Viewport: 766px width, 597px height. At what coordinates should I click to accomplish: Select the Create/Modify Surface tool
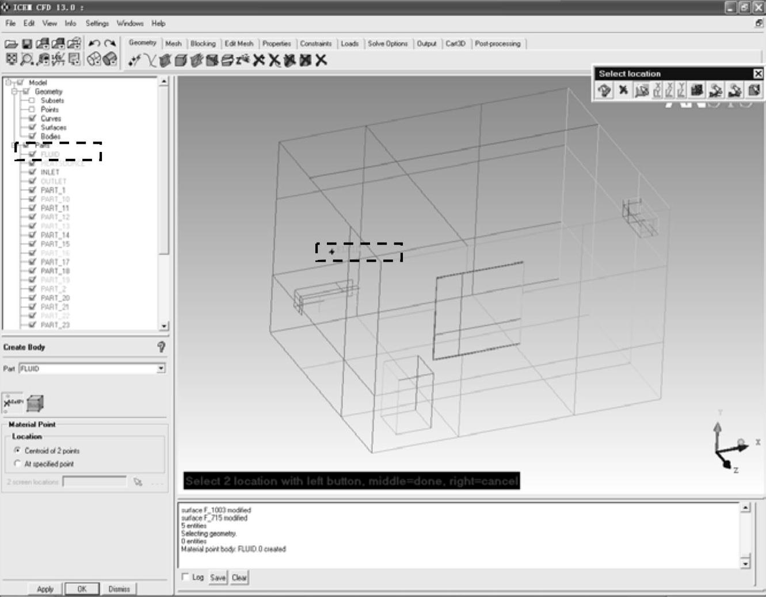(x=165, y=60)
